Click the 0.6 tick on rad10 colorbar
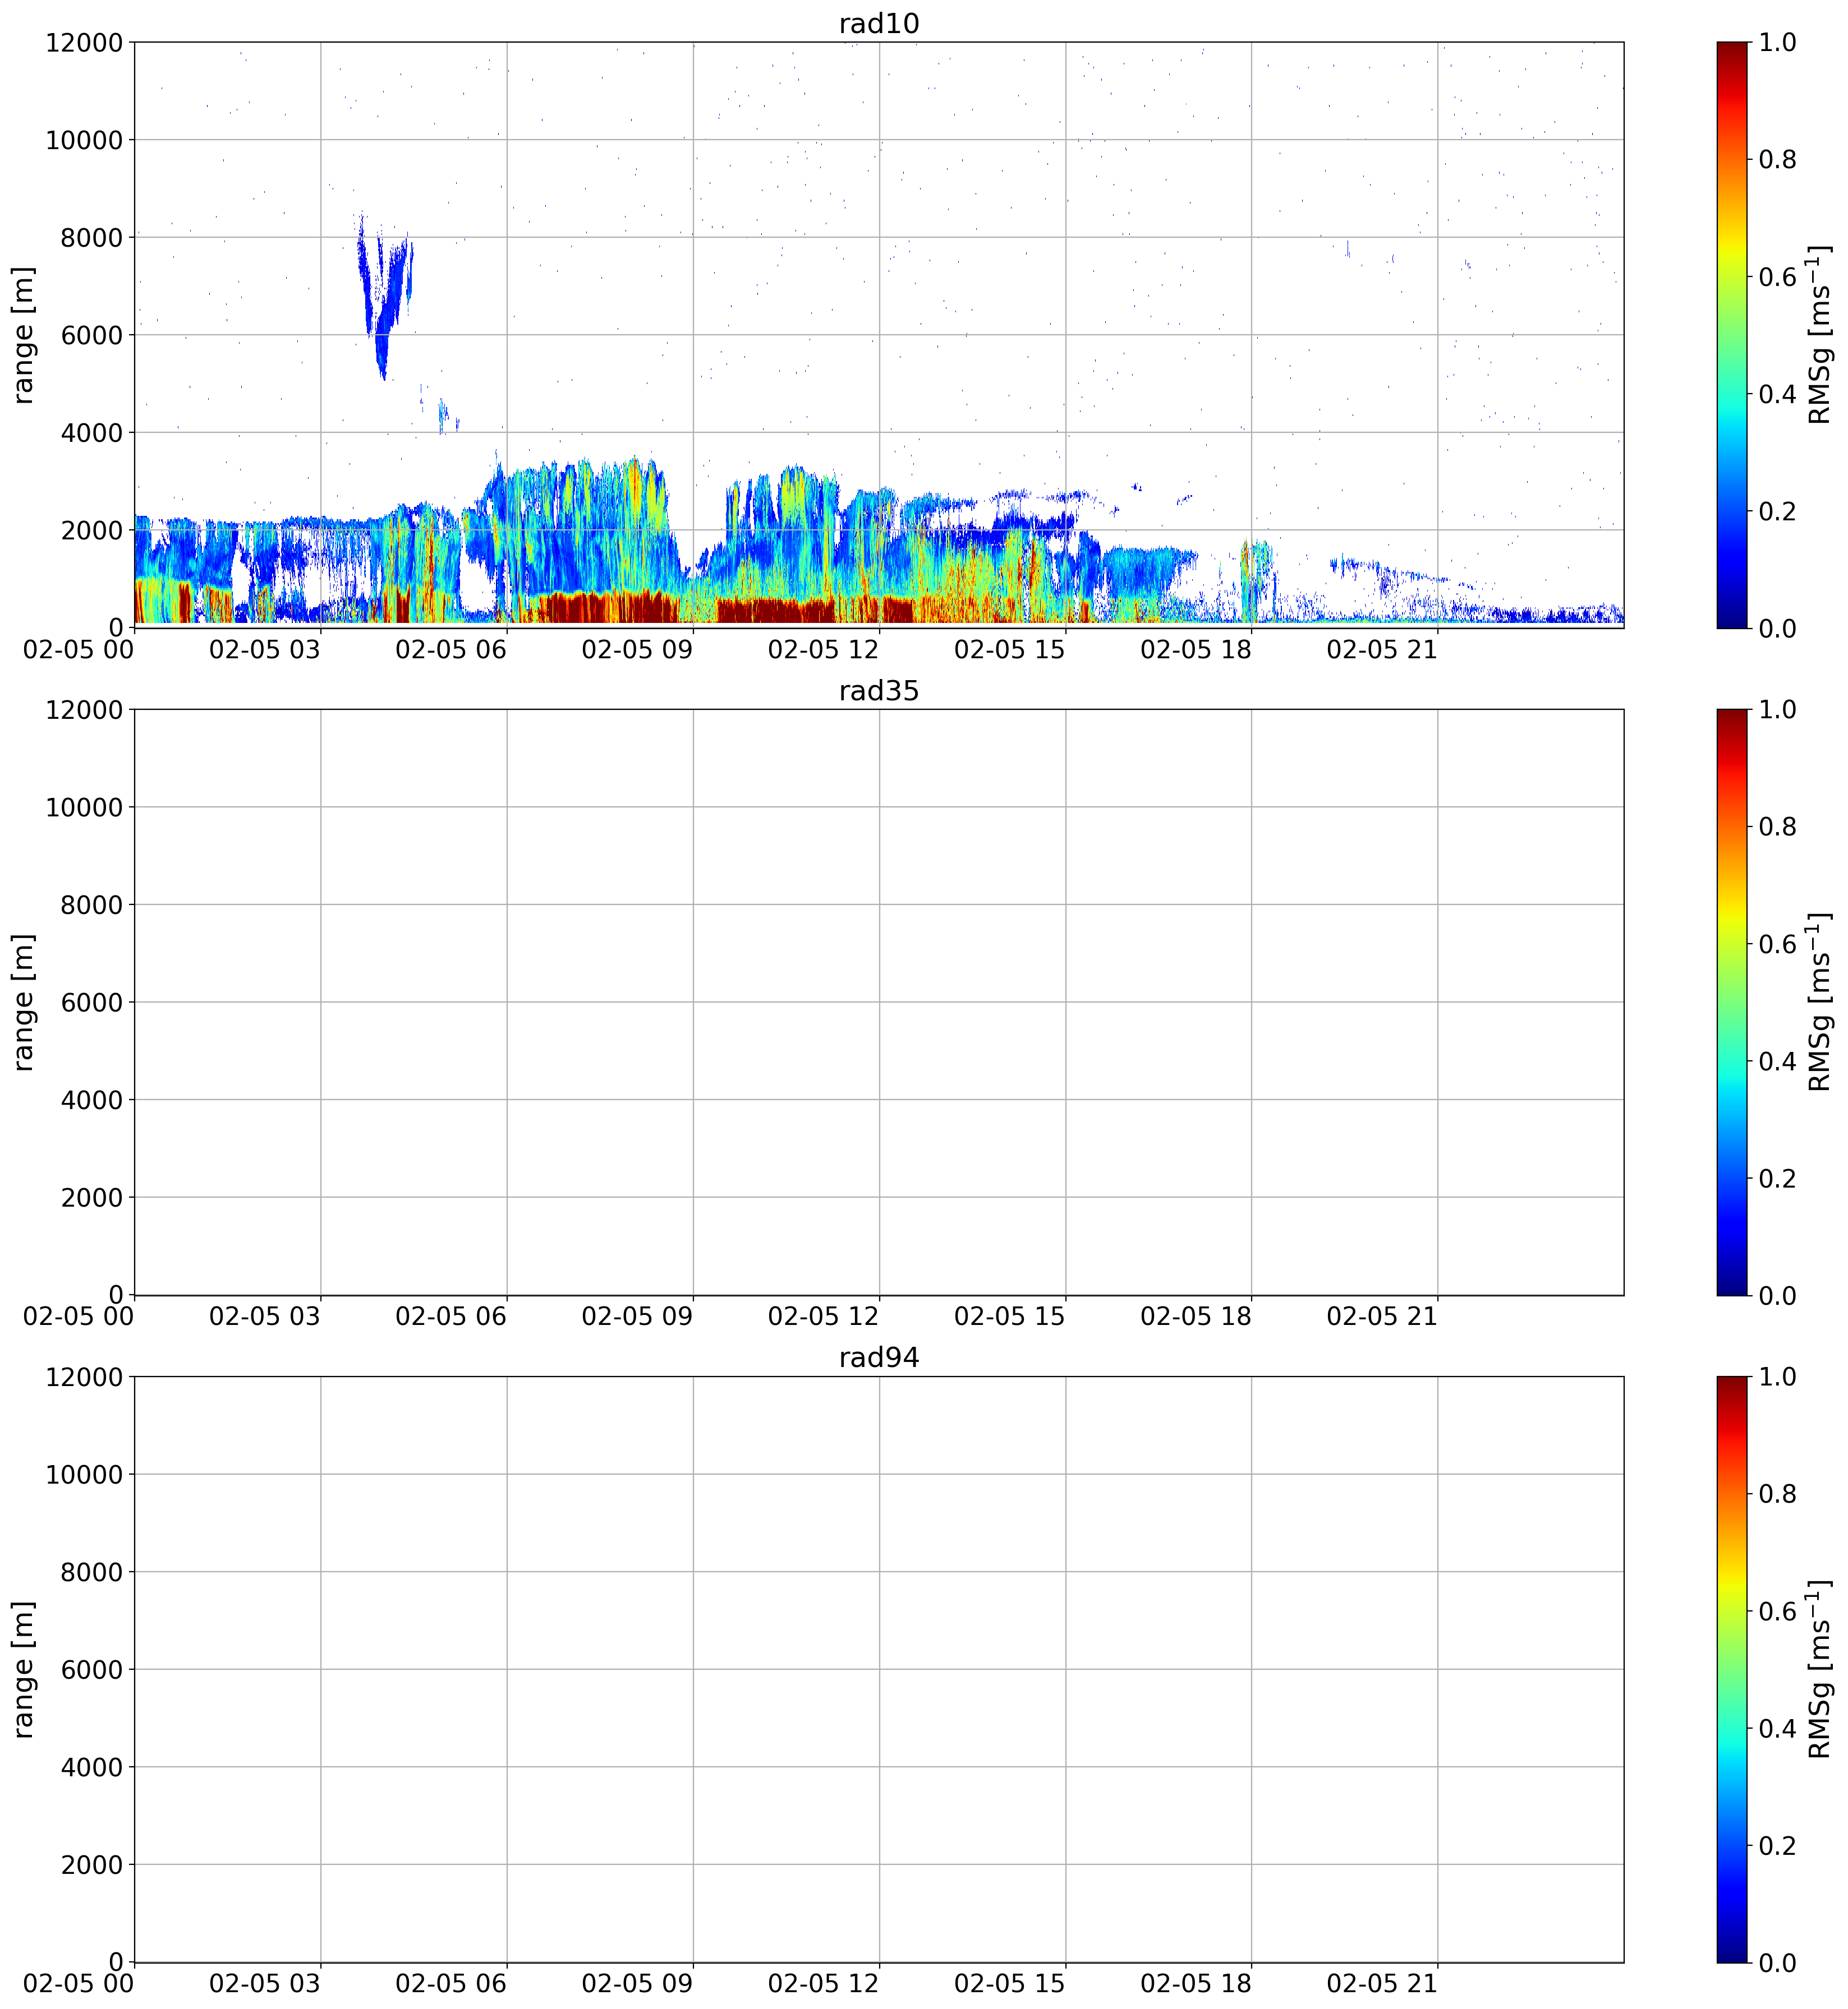1848x2009 pixels. coord(1777,277)
